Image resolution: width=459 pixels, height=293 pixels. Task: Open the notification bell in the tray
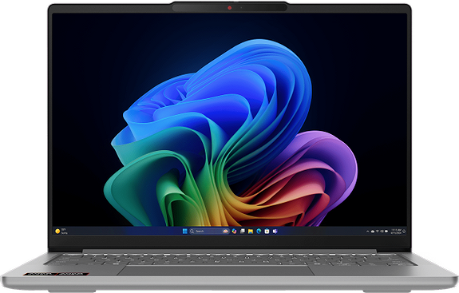404,232
